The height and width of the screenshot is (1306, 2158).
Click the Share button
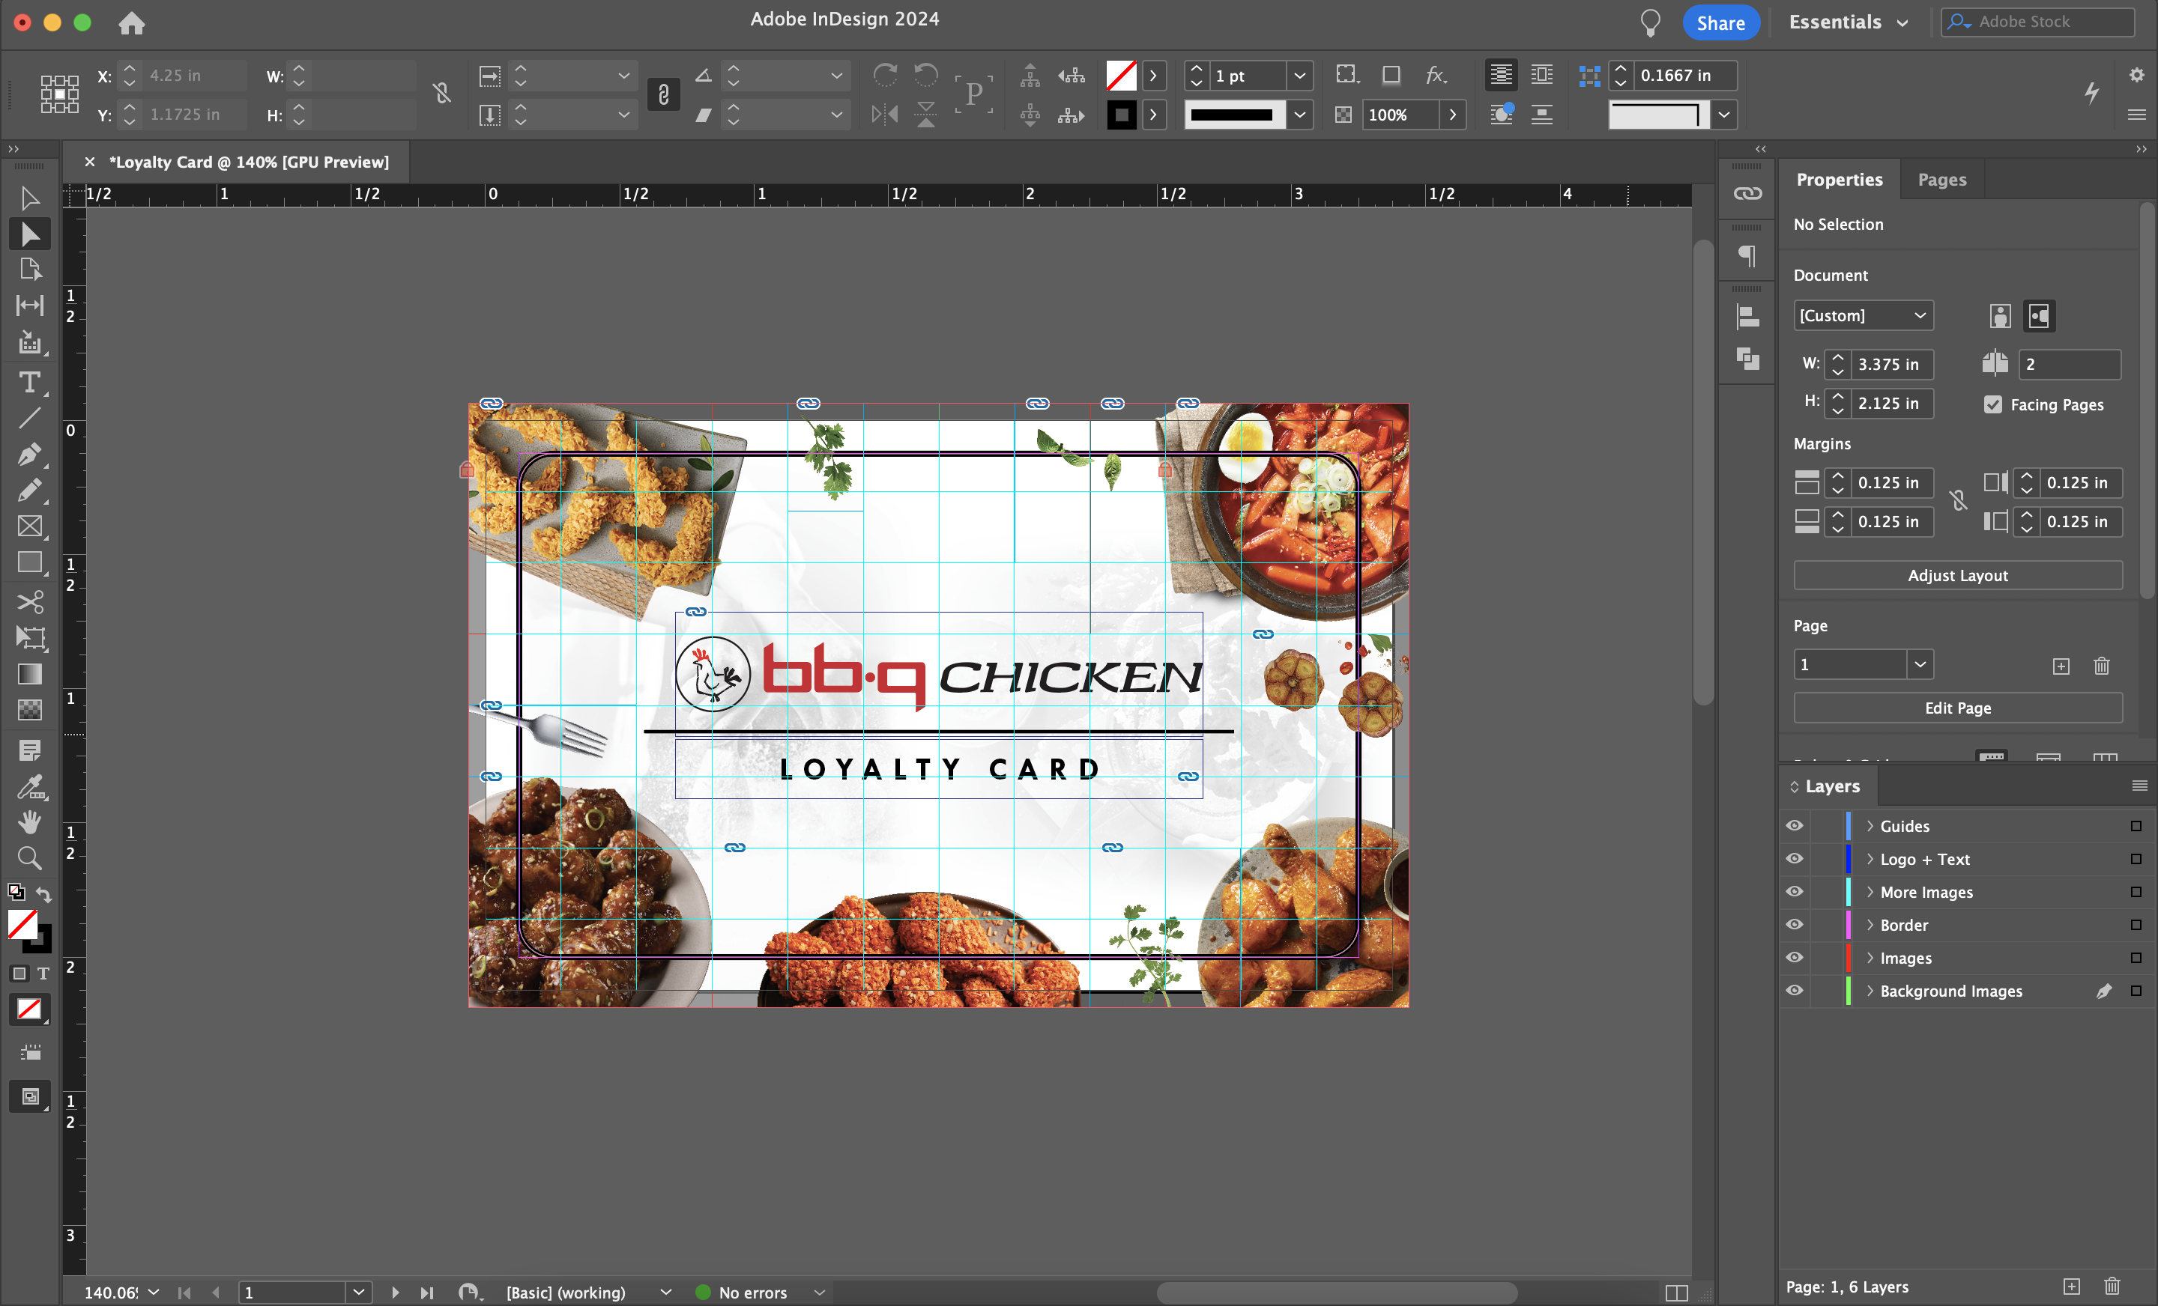tap(1720, 22)
